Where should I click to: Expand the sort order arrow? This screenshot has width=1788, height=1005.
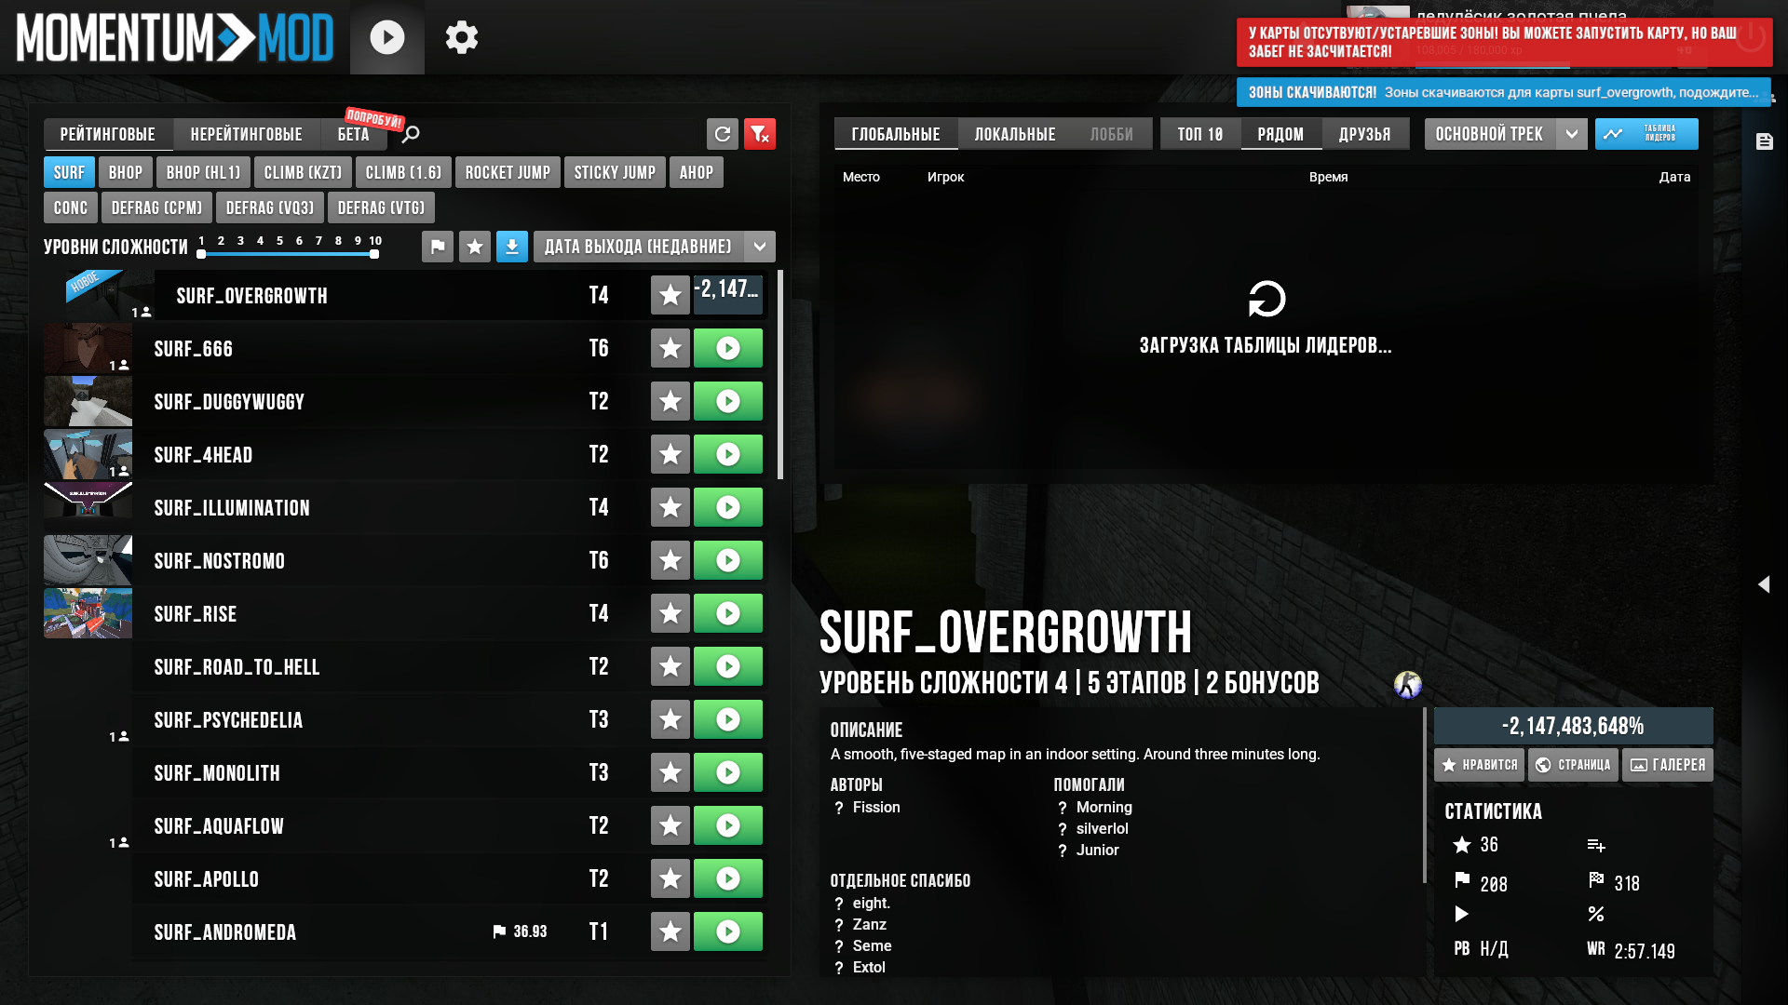pyautogui.click(x=760, y=247)
